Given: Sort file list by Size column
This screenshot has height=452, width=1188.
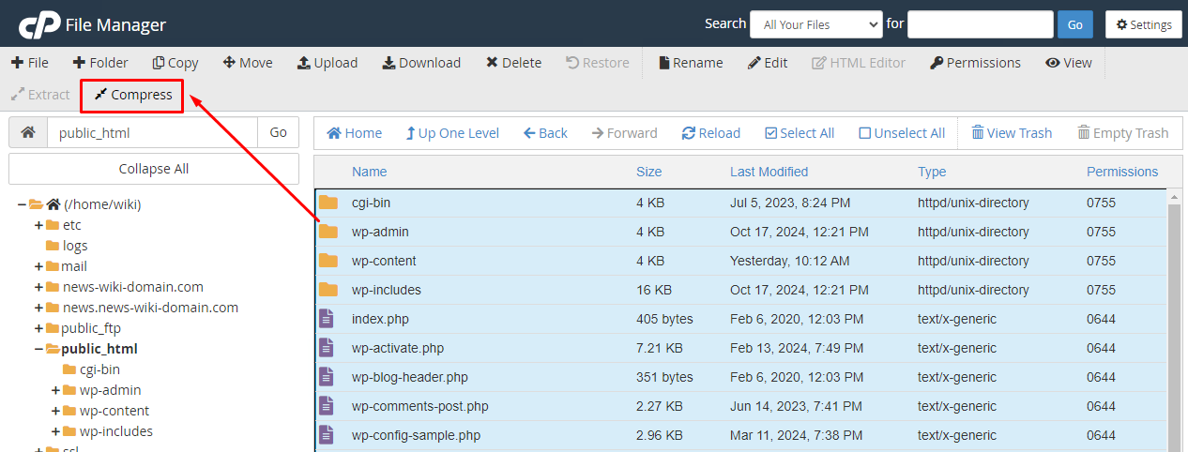Looking at the screenshot, I should pyautogui.click(x=648, y=172).
